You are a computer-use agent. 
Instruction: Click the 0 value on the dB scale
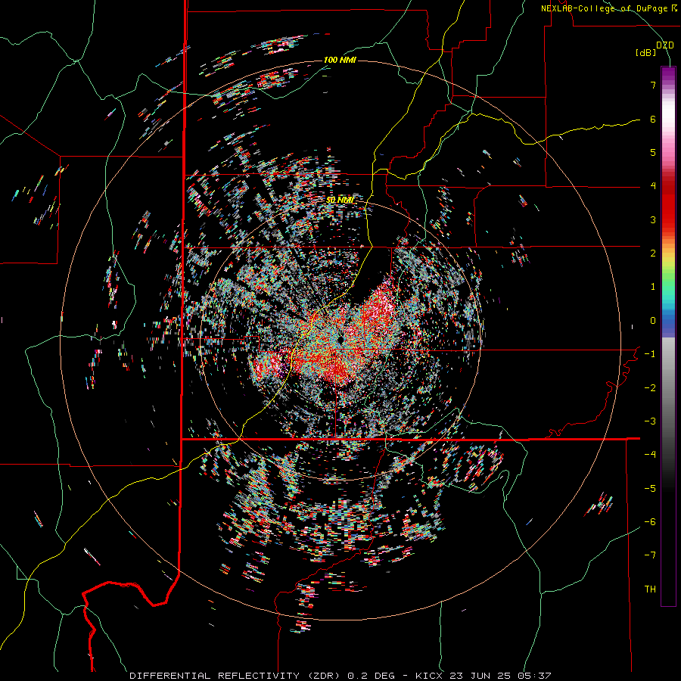coord(653,321)
